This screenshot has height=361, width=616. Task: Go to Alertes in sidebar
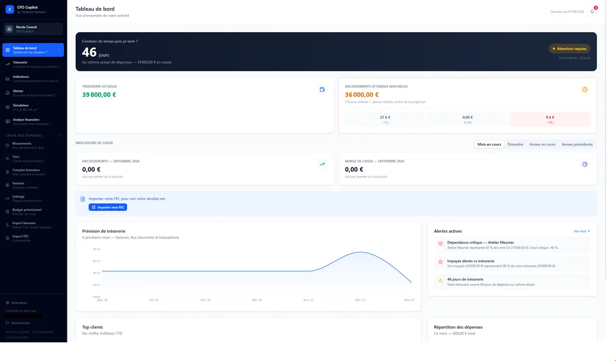tap(33, 93)
